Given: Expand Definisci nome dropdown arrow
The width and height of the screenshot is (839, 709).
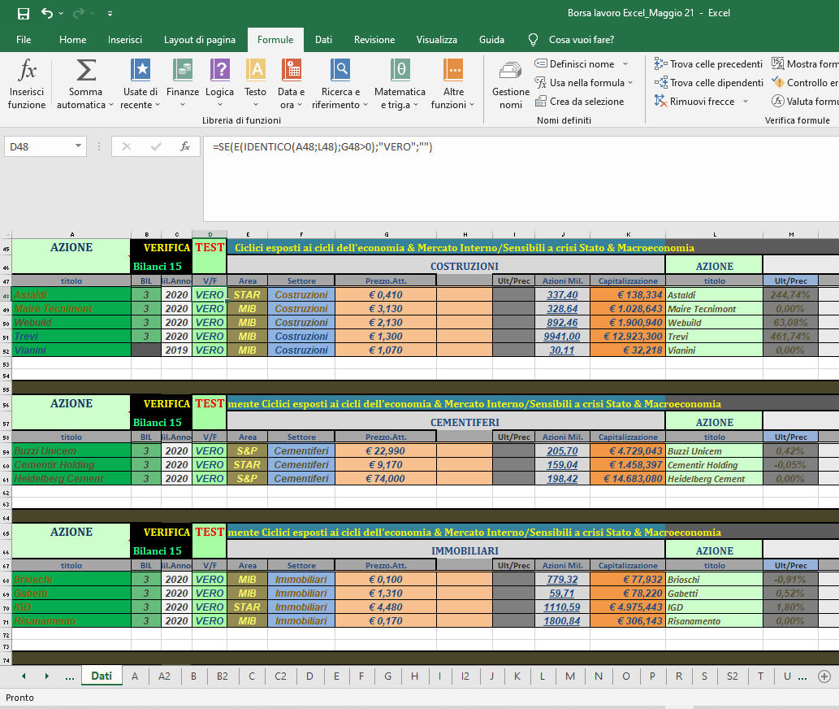Looking at the screenshot, I should 625,63.
